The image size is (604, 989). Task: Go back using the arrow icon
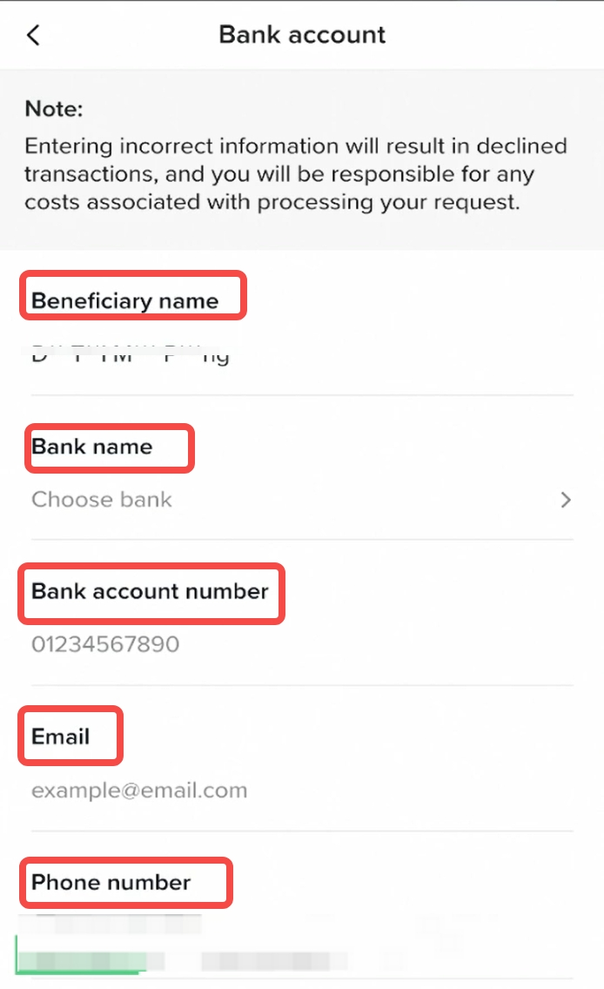tap(33, 35)
